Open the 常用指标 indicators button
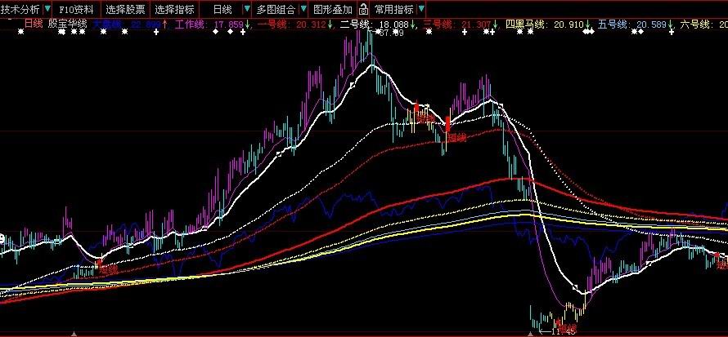This screenshot has height=337, width=728. [x=393, y=9]
